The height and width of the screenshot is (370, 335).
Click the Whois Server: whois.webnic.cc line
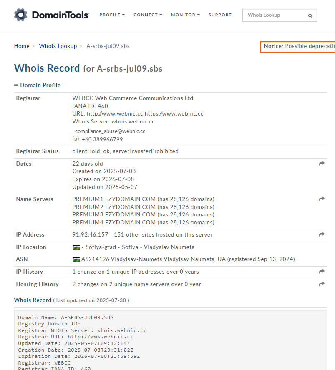coord(113,121)
